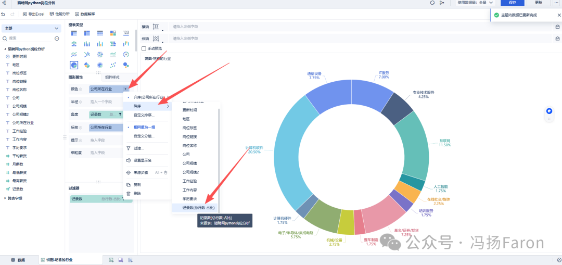Open the 数据 tab at bottom
This screenshot has height=265, width=562.
point(18,260)
